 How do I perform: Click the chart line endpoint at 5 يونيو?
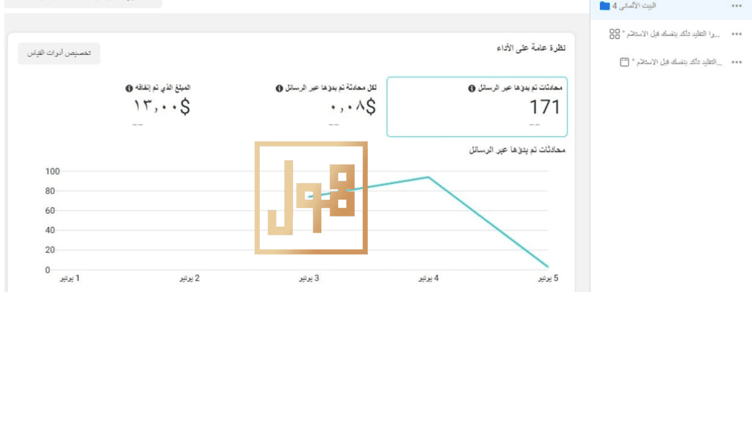point(547,266)
